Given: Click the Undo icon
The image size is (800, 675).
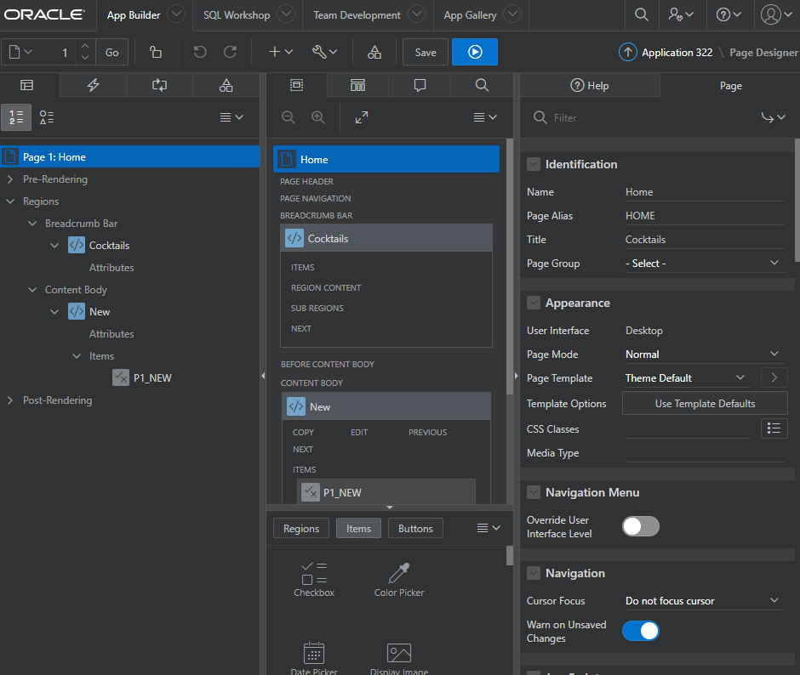Looking at the screenshot, I should pos(200,52).
